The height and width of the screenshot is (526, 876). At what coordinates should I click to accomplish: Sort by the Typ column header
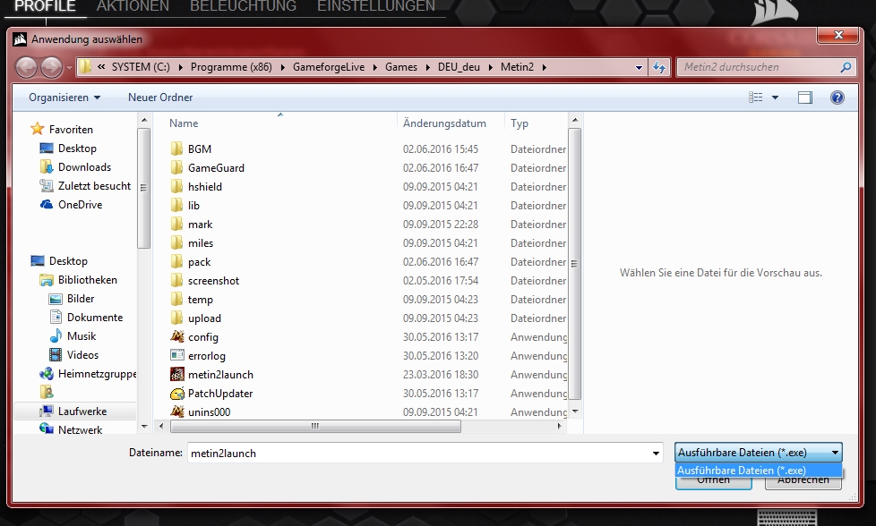point(519,123)
